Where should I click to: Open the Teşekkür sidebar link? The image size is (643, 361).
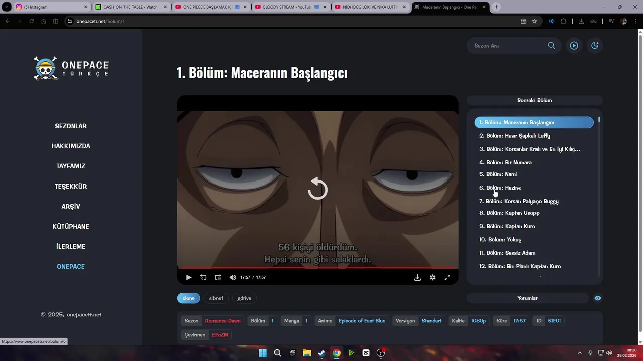[x=71, y=187]
